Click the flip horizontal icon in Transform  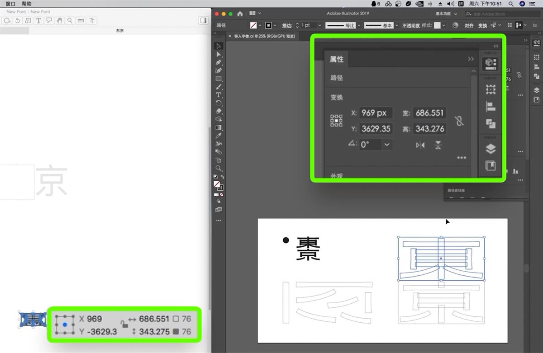[420, 145]
